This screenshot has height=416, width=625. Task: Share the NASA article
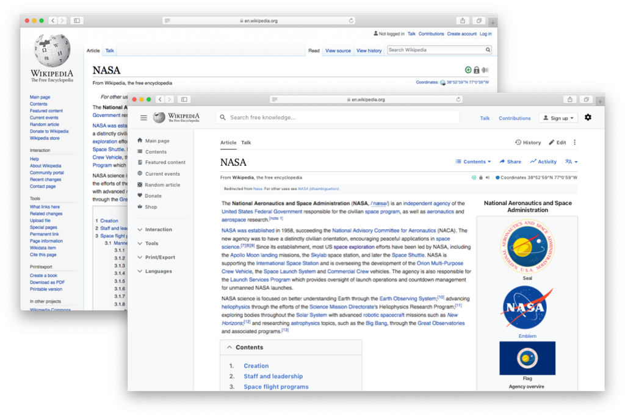pos(510,162)
